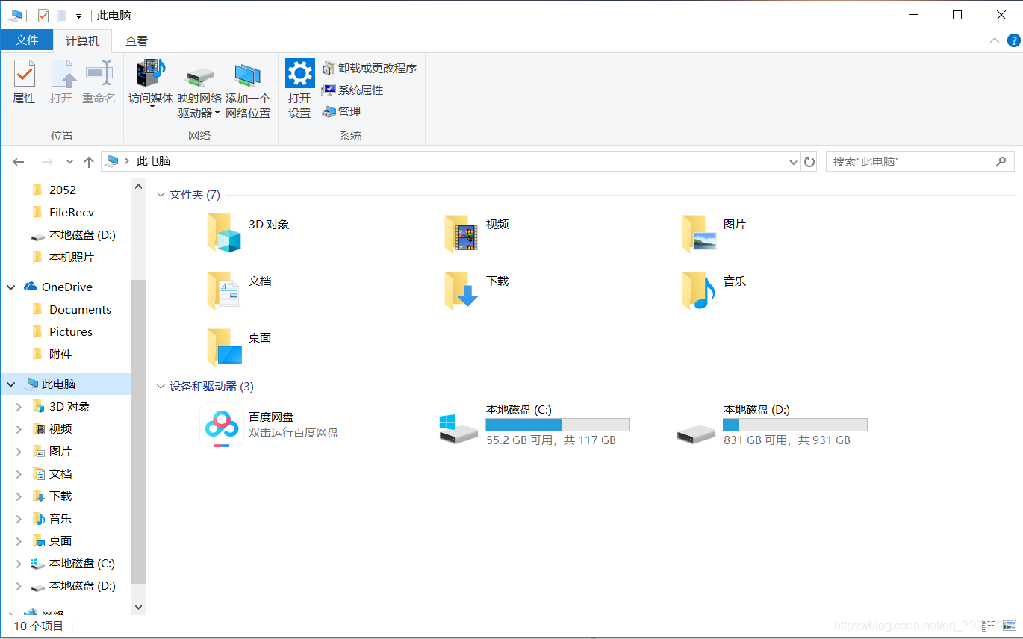Click the blue Help question mark icon
This screenshot has width=1023, height=639.
(1013, 40)
